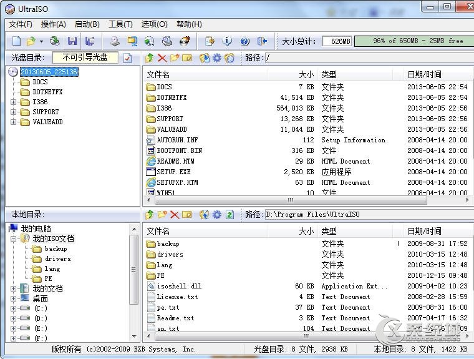Expand the (C:) drive node

point(13,309)
